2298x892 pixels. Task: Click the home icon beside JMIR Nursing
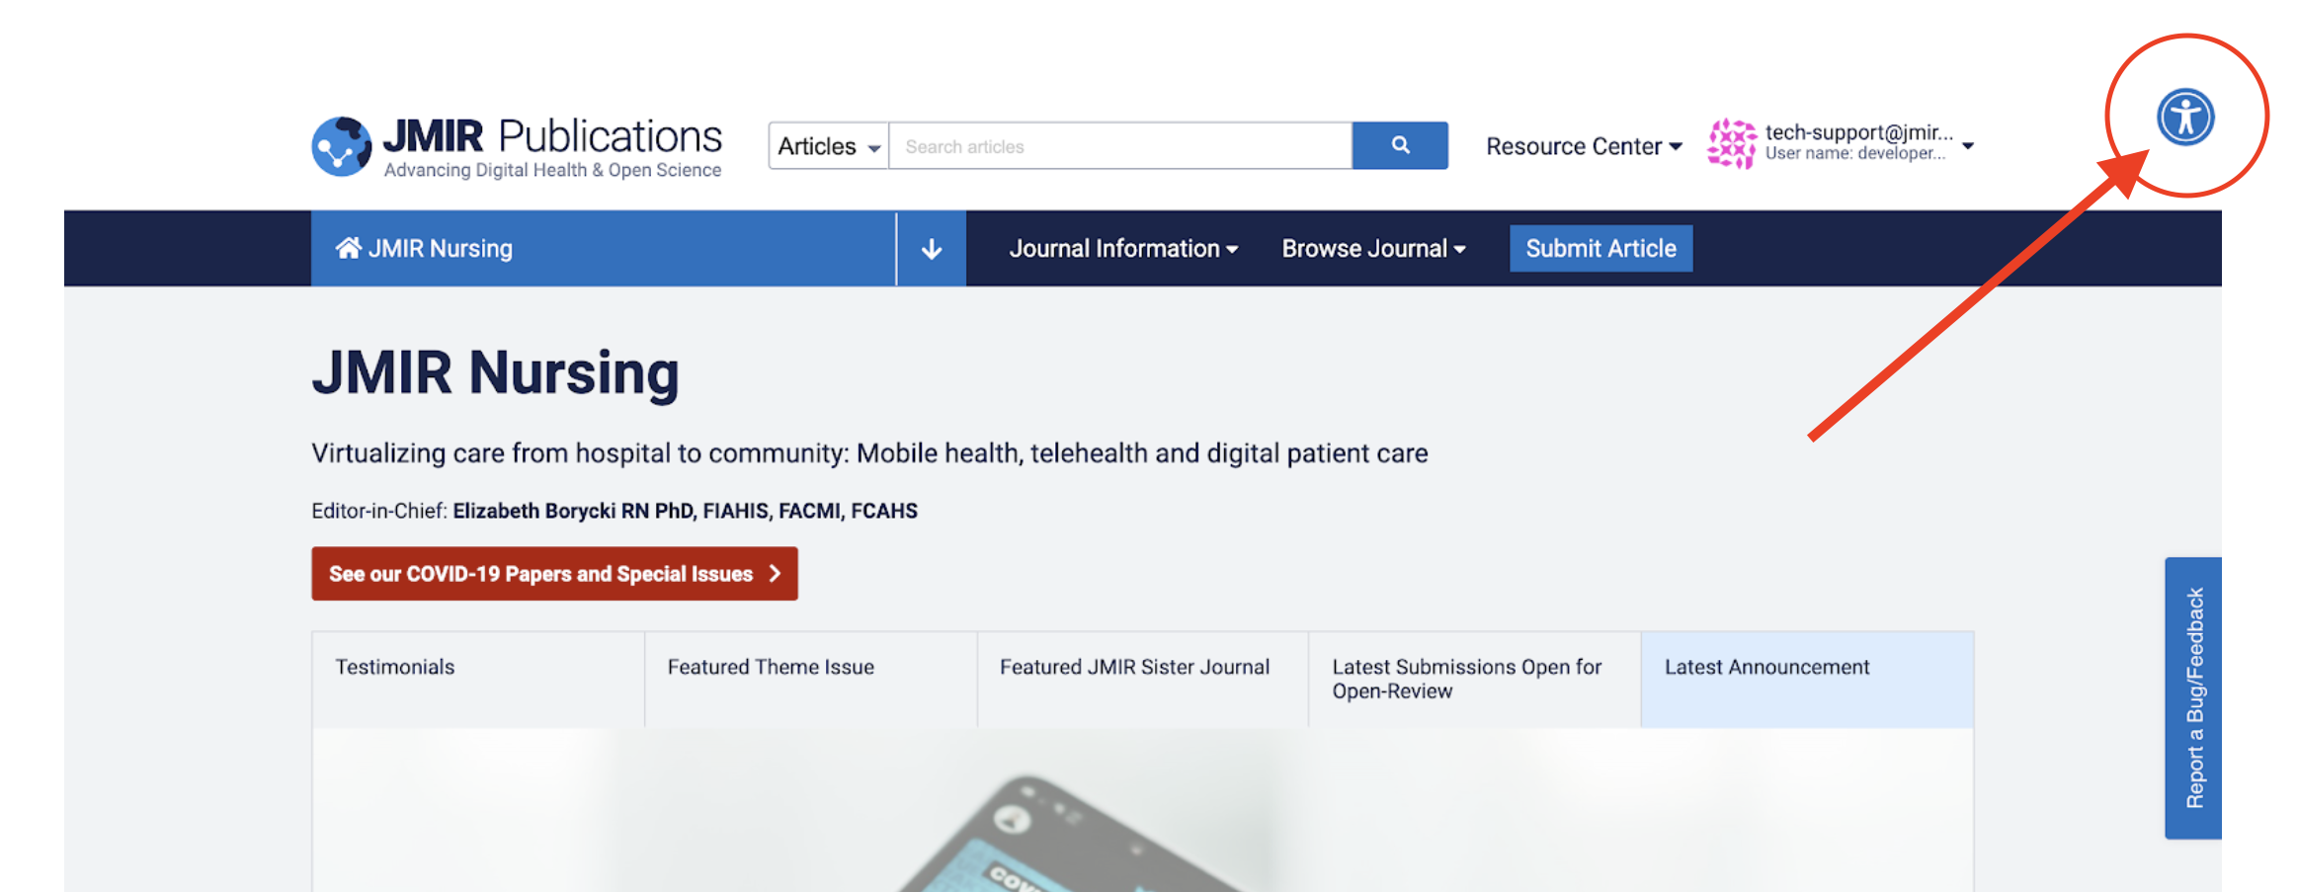coord(348,248)
